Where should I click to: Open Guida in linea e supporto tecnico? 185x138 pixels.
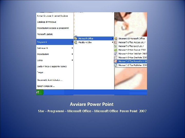click(x=52, y=66)
